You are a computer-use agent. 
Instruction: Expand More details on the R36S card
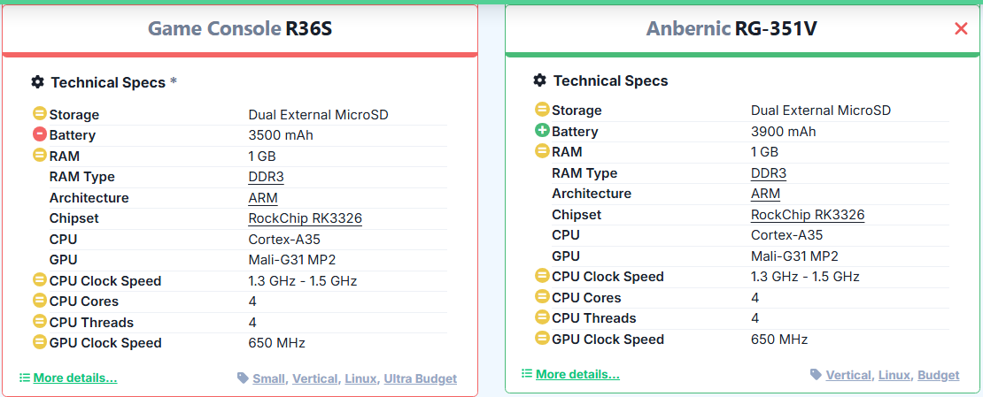point(74,378)
